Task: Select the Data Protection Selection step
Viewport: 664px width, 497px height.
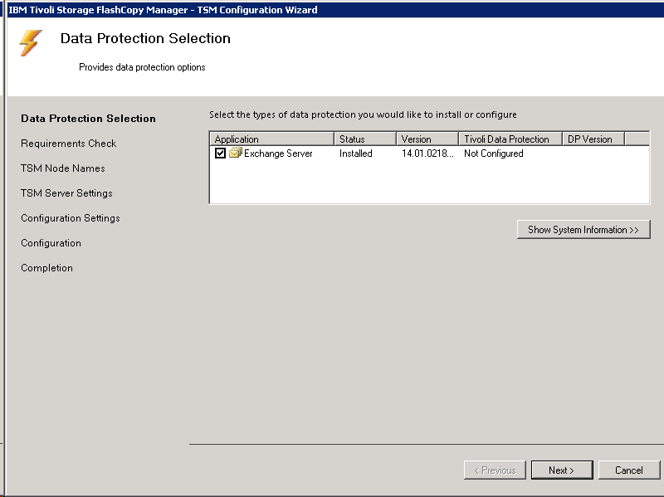Action: tap(88, 119)
